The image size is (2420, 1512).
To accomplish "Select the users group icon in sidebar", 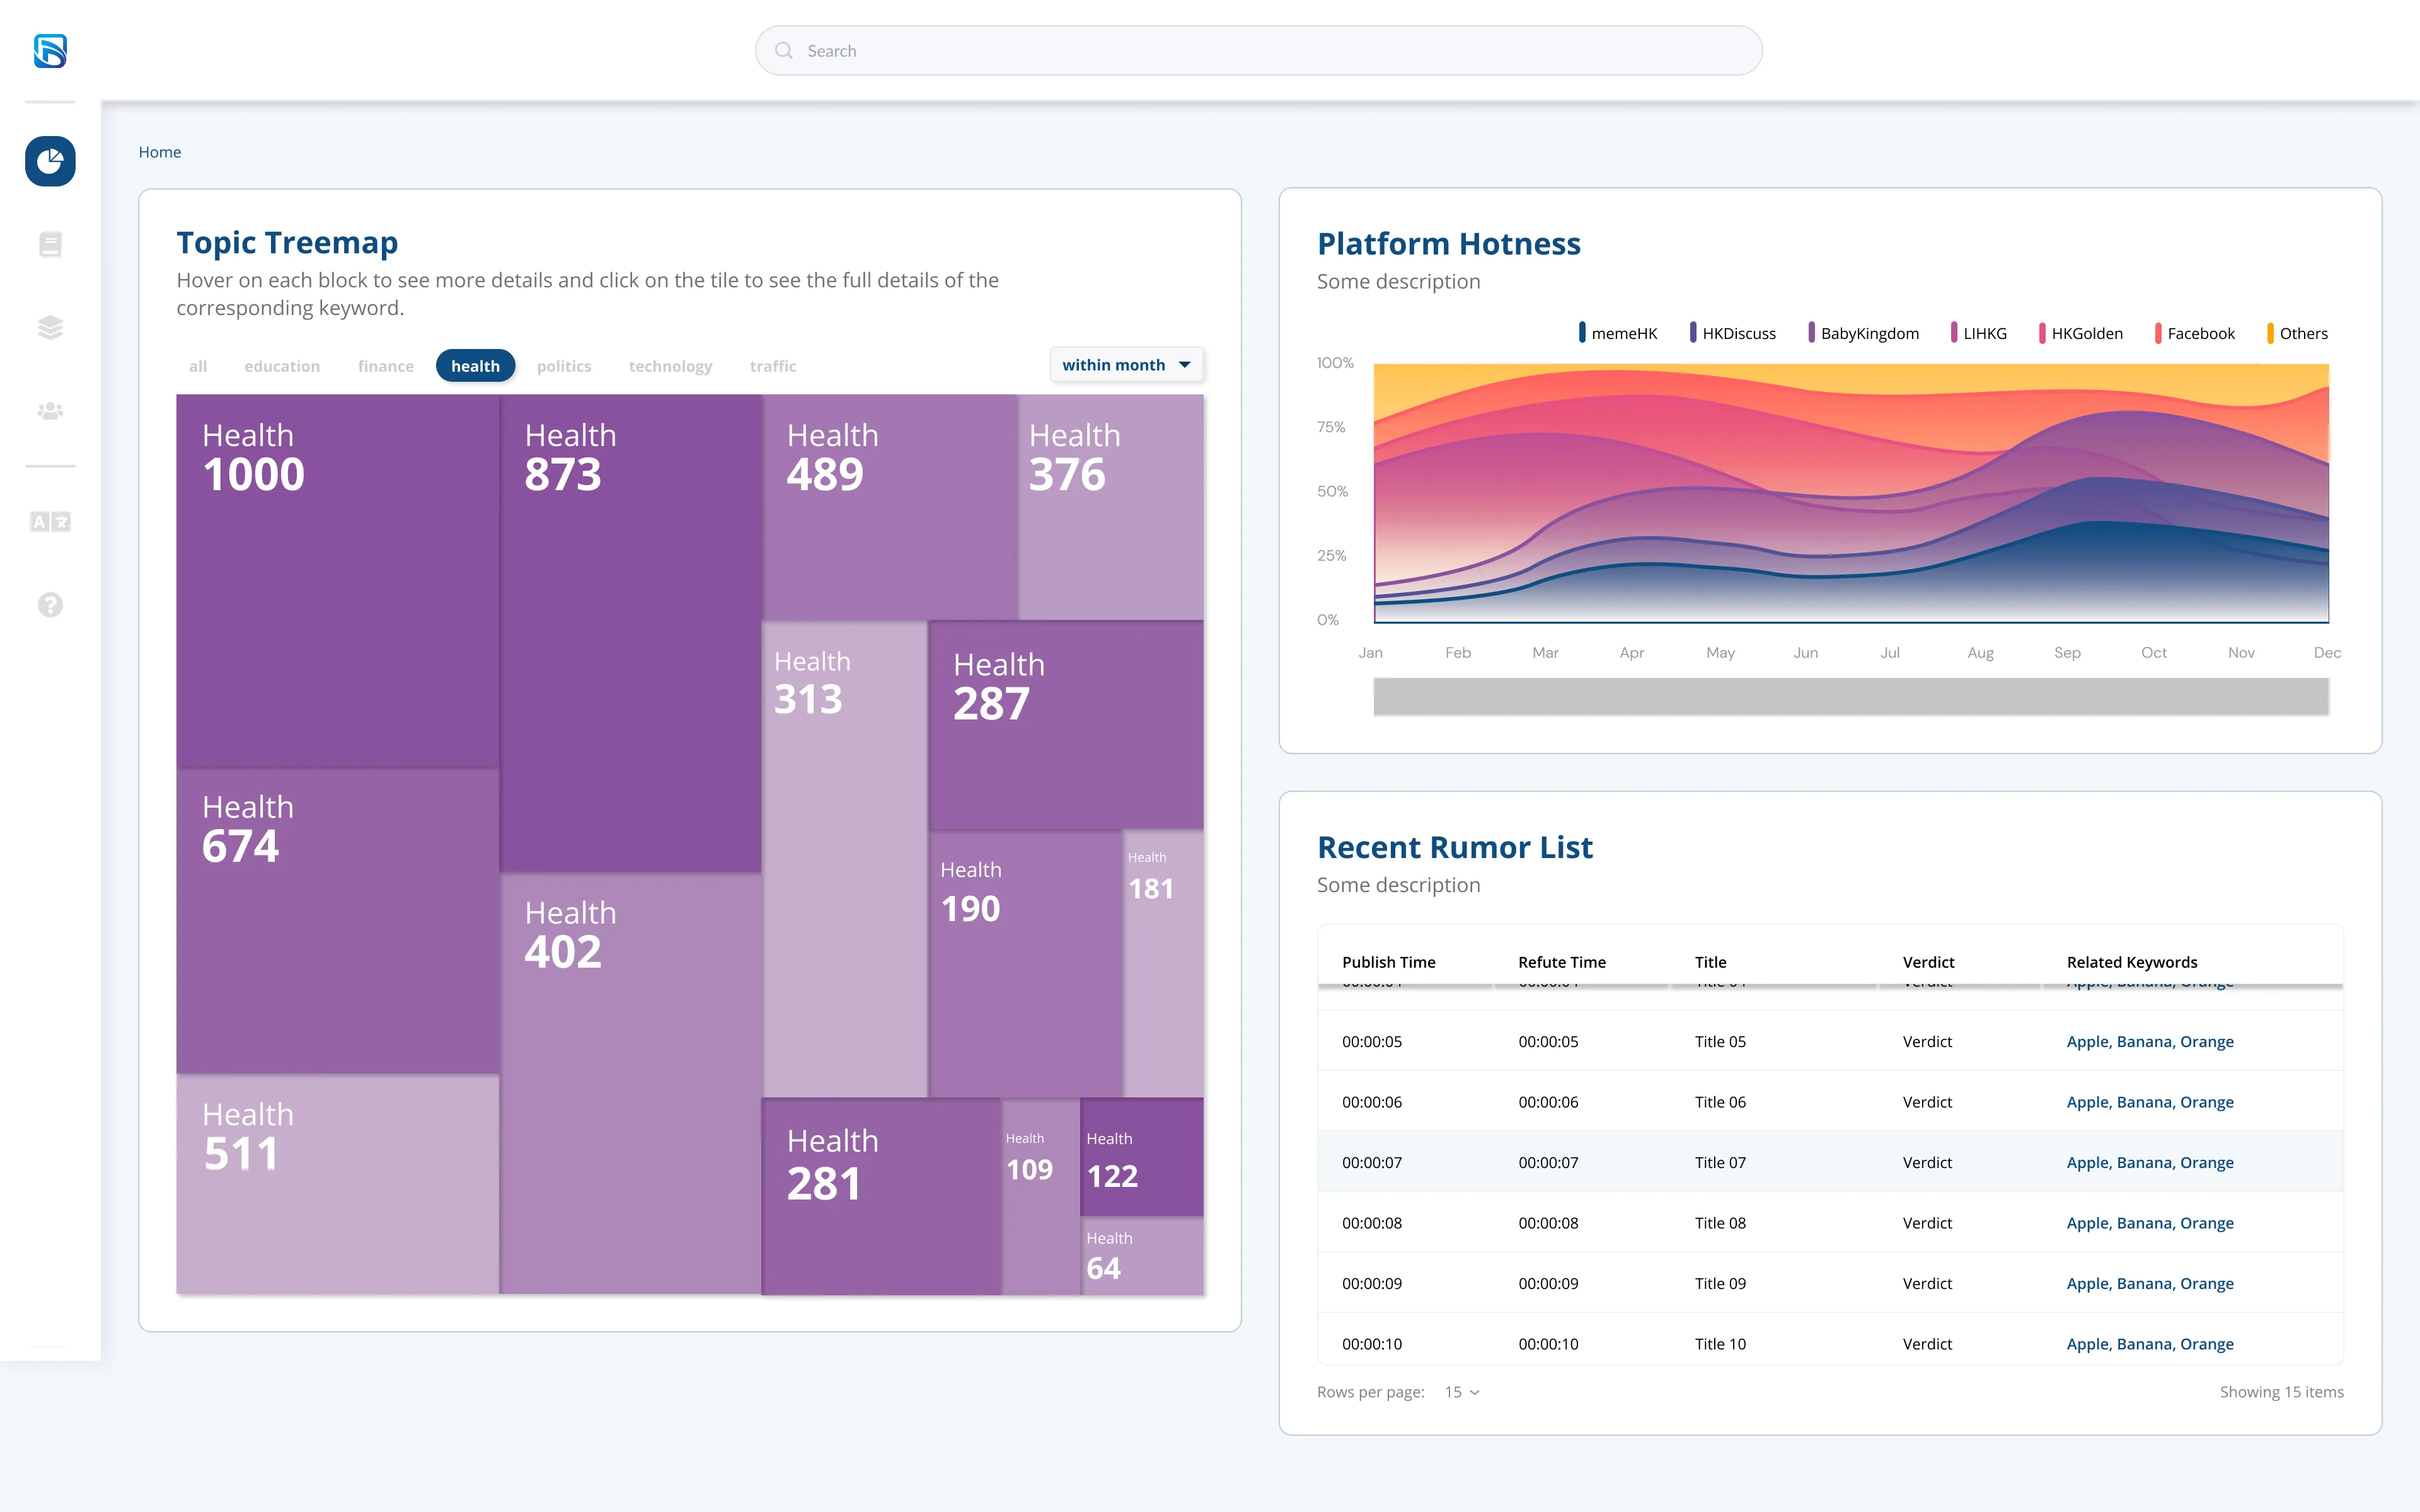I will pos(50,411).
